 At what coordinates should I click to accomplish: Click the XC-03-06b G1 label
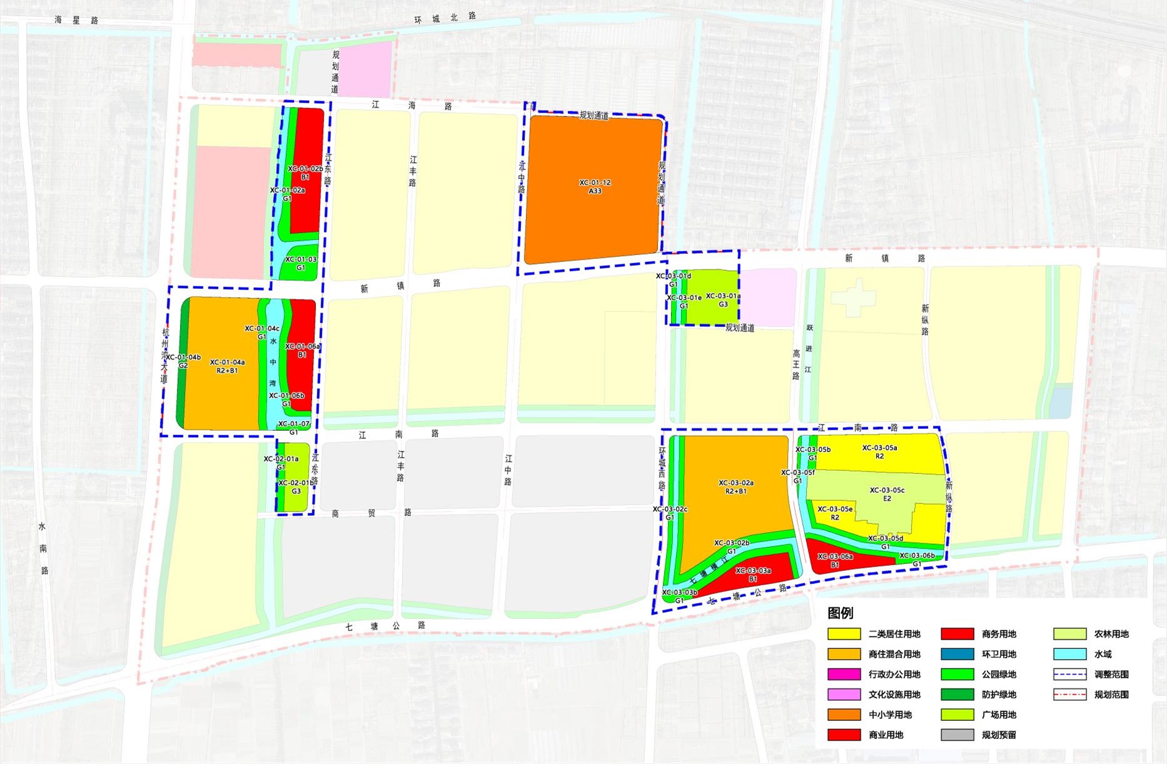917,560
